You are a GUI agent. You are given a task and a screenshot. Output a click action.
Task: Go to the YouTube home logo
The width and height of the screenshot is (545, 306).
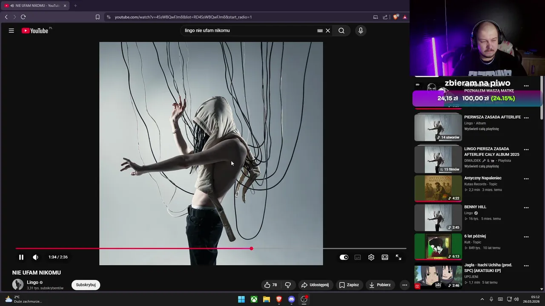pyautogui.click(x=35, y=31)
